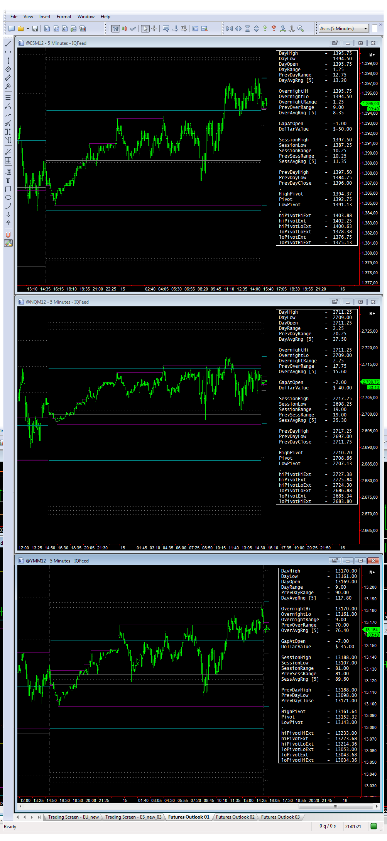
Task: Switch to 'Futures Outlook 02' tab
Action: 235,817
